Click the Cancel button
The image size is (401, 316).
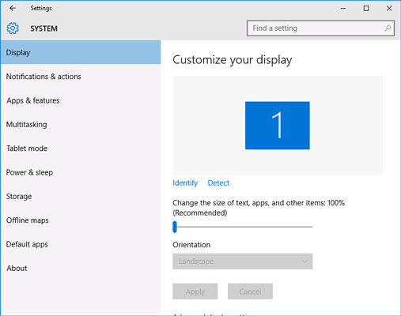click(x=250, y=292)
